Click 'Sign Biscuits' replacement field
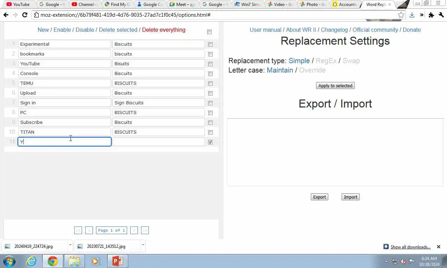Viewport: 447px width, 268px height. click(x=159, y=103)
